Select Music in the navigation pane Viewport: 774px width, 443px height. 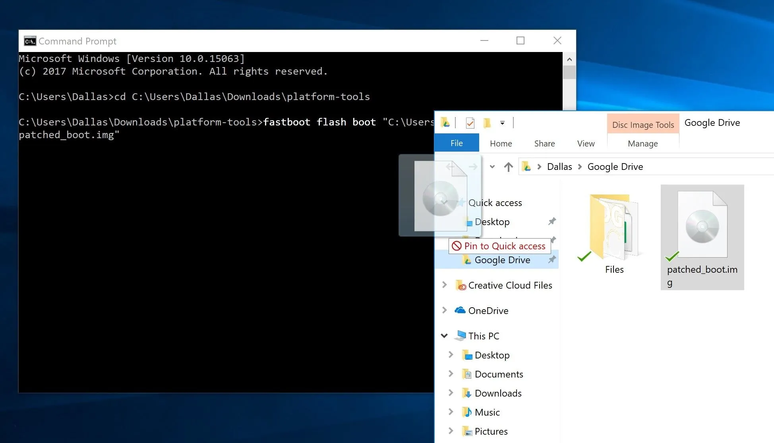point(487,412)
